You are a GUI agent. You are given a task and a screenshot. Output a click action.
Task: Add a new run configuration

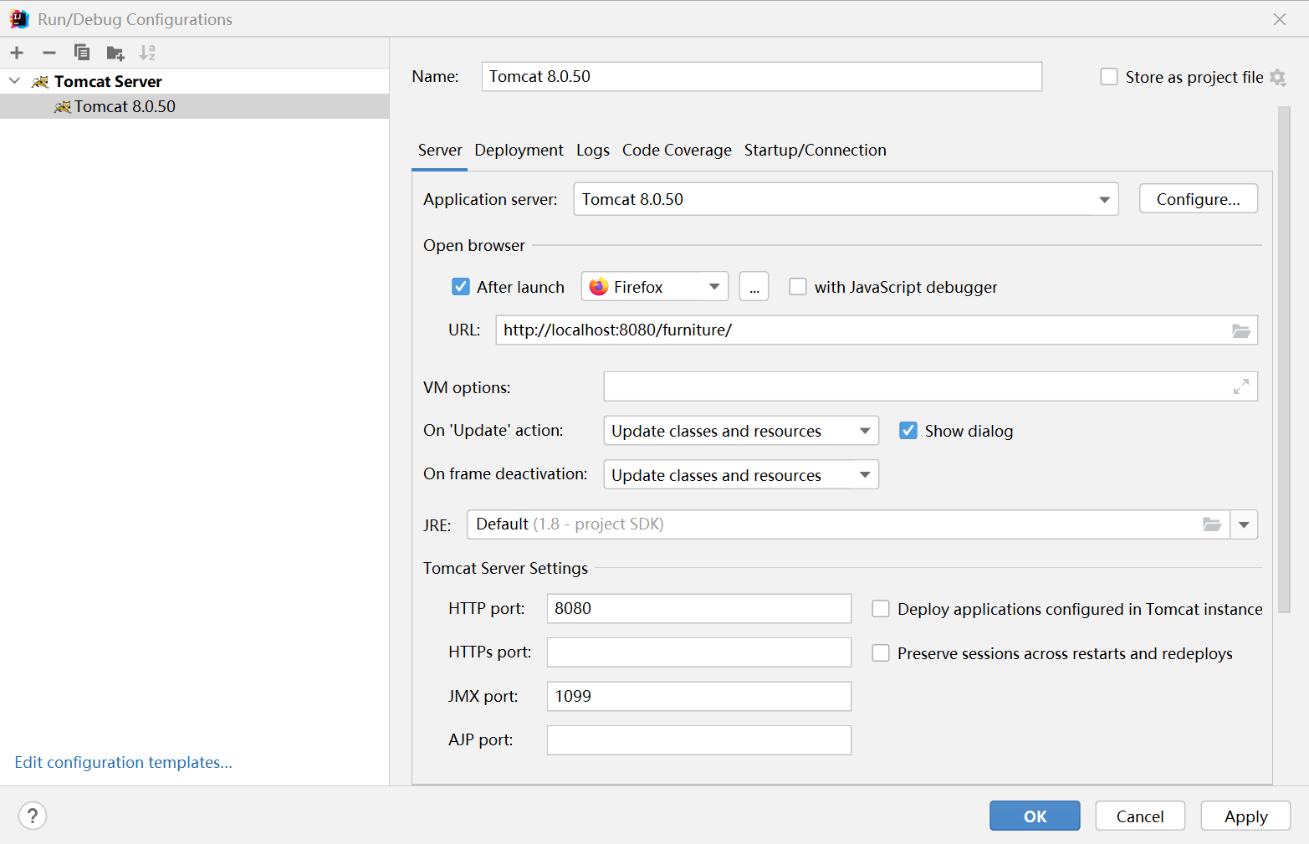(17, 53)
